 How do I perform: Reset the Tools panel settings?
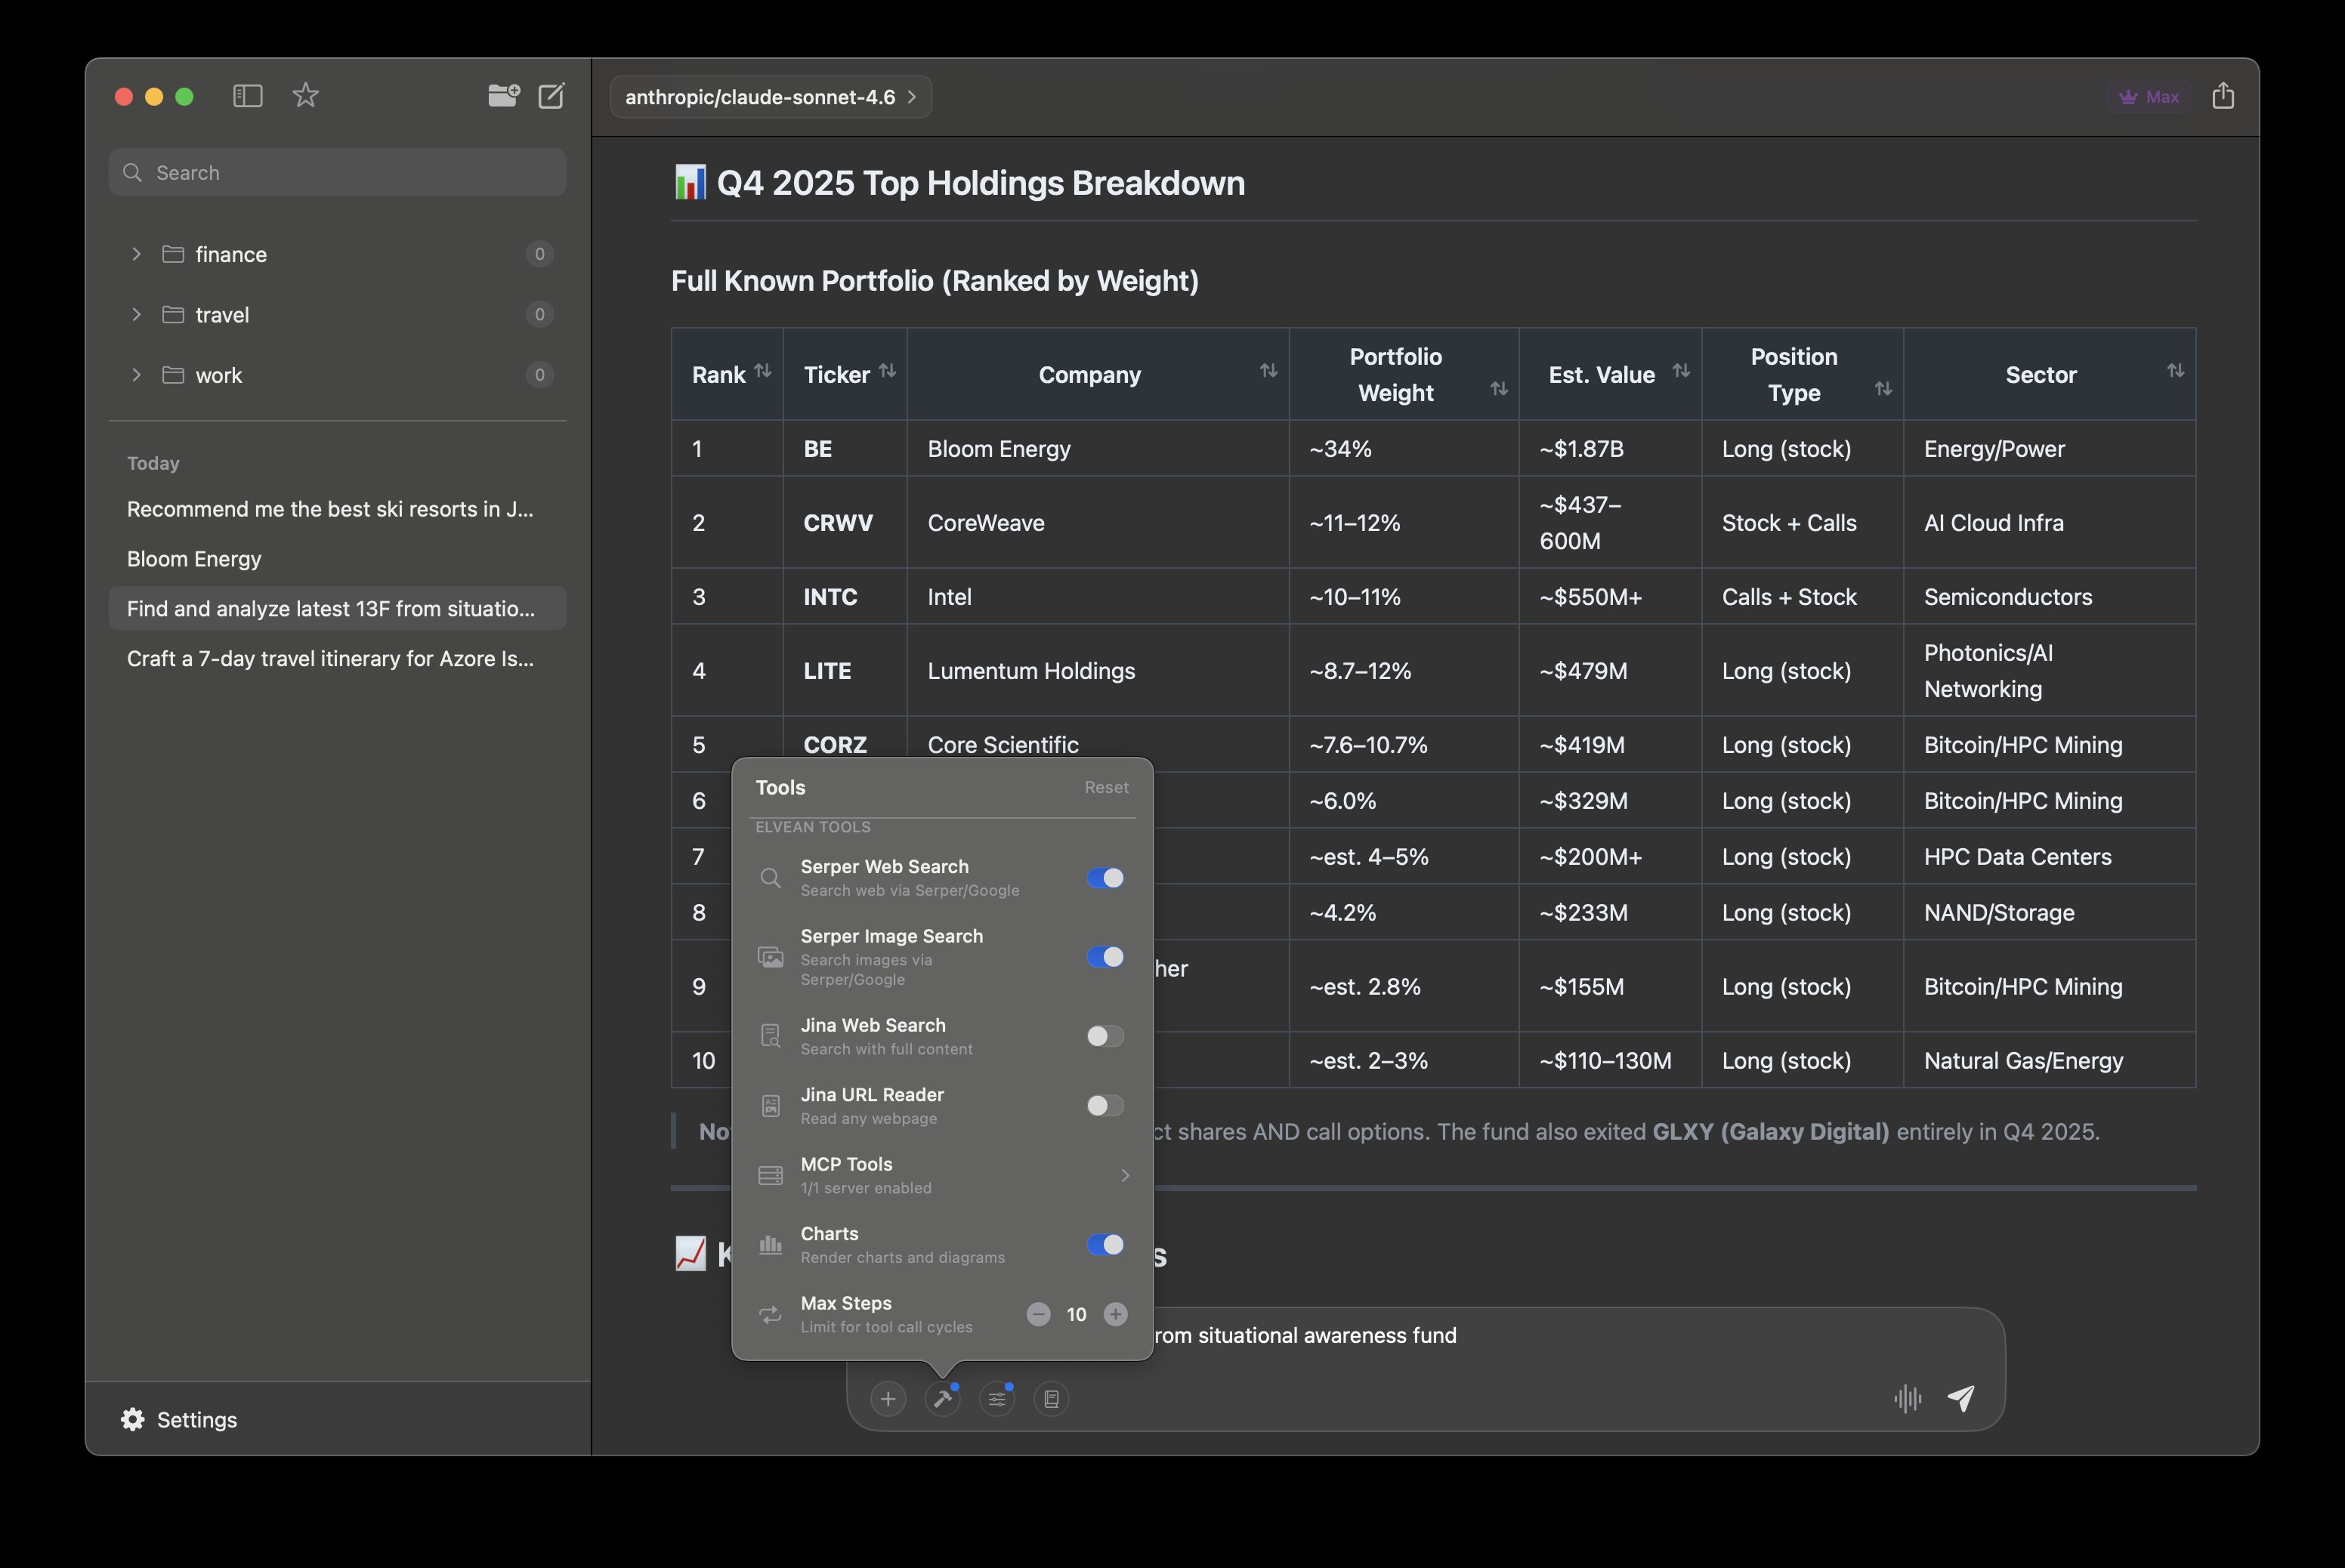click(1105, 787)
